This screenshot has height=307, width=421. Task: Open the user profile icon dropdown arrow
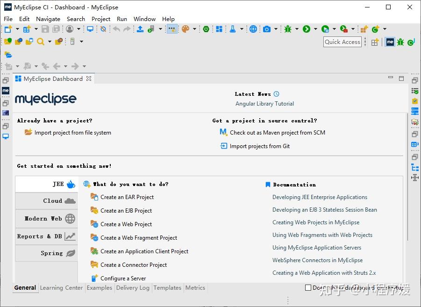pyautogui.click(x=78, y=29)
